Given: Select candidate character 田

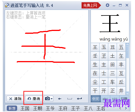Looking at the screenshot, I should (x=112, y=65).
